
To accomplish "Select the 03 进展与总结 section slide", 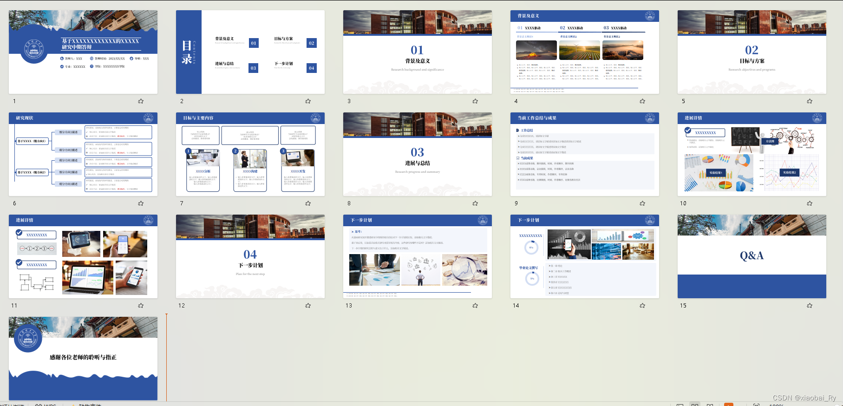I will pyautogui.click(x=418, y=154).
